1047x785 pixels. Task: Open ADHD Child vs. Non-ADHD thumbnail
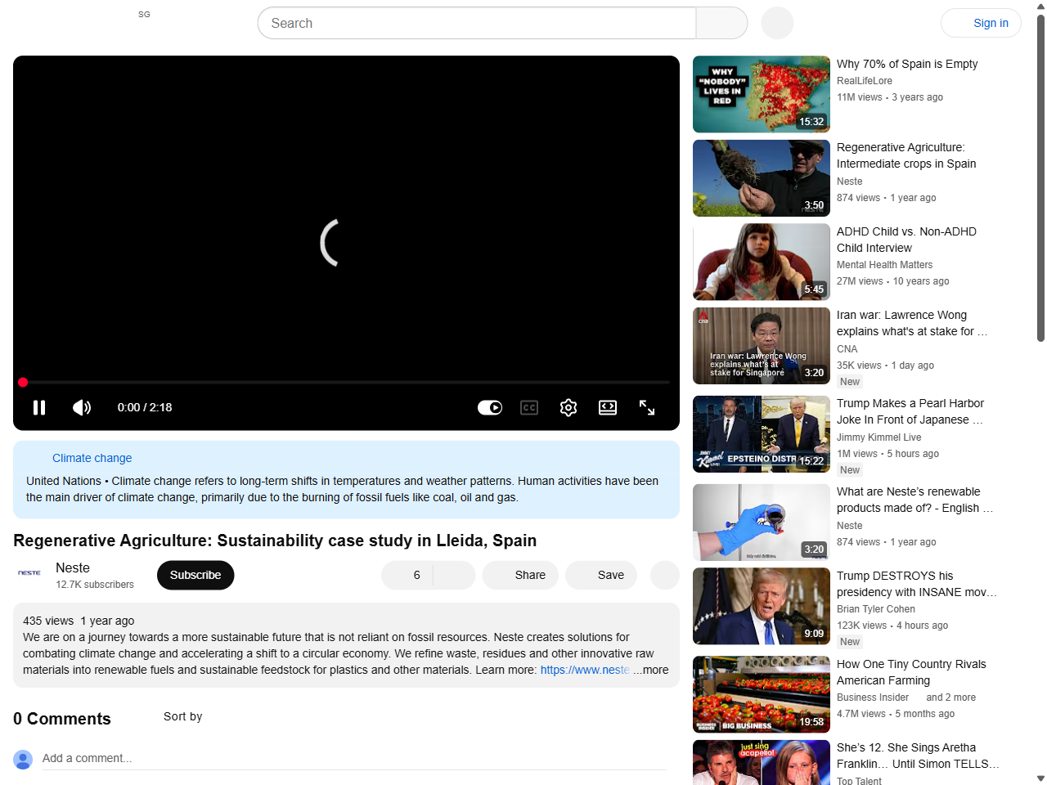pyautogui.click(x=762, y=262)
